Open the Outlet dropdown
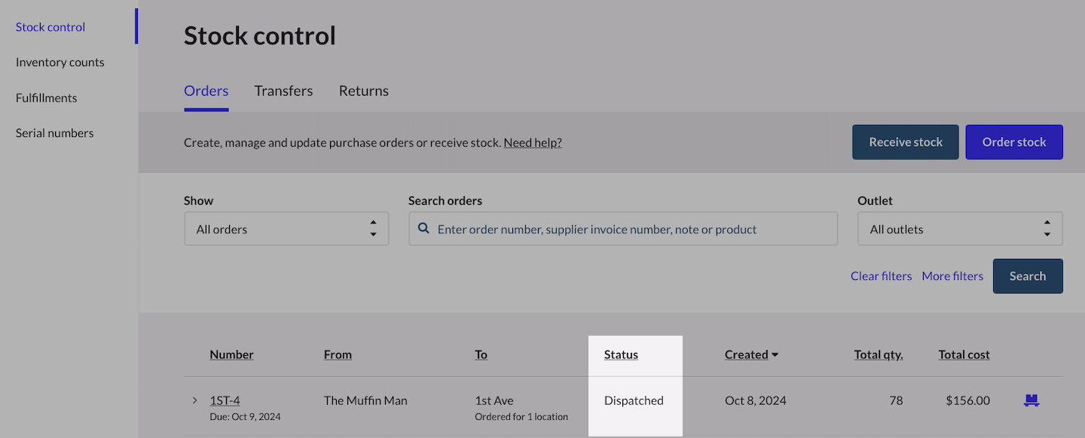The height and width of the screenshot is (438, 1085). click(x=959, y=229)
